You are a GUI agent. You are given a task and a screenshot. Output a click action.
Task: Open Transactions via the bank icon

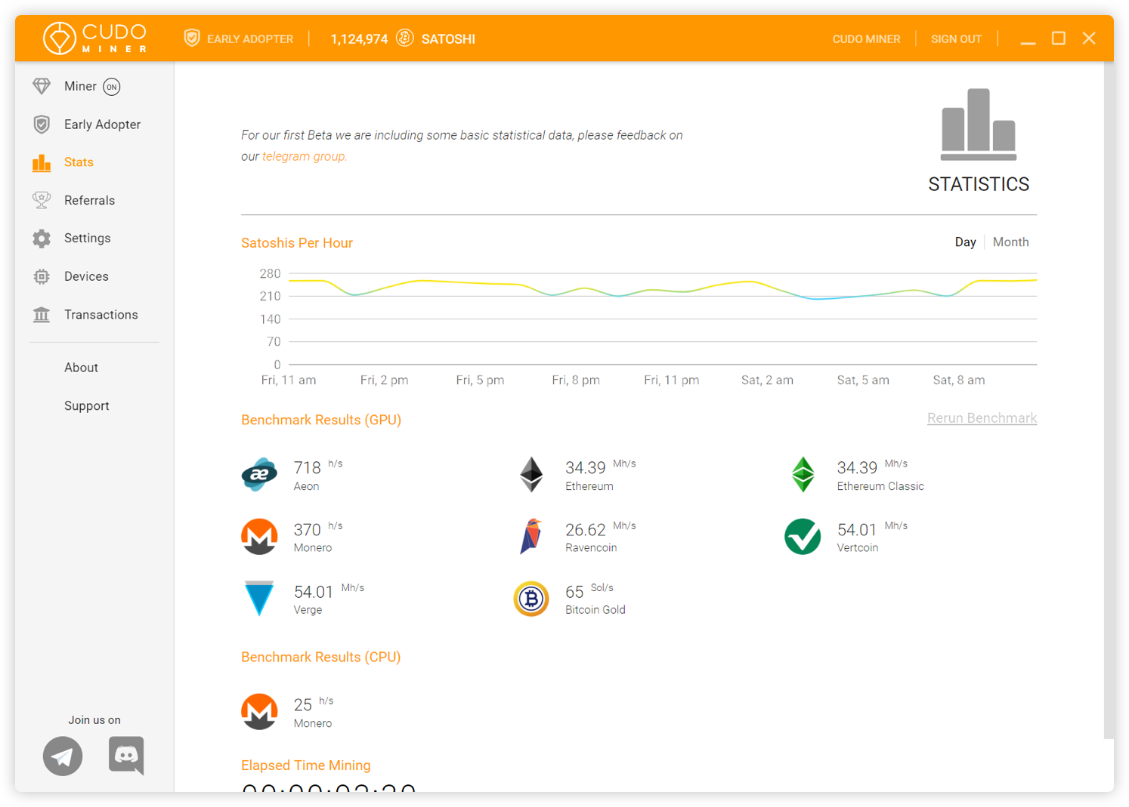pos(42,314)
